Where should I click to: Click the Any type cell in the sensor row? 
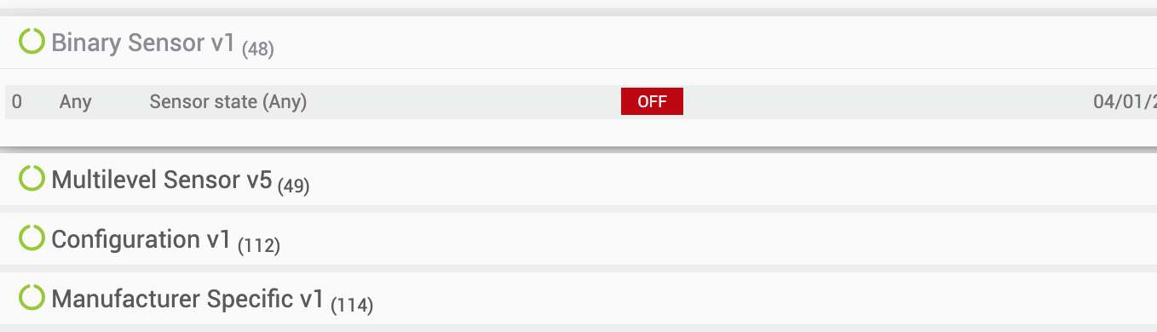(75, 102)
